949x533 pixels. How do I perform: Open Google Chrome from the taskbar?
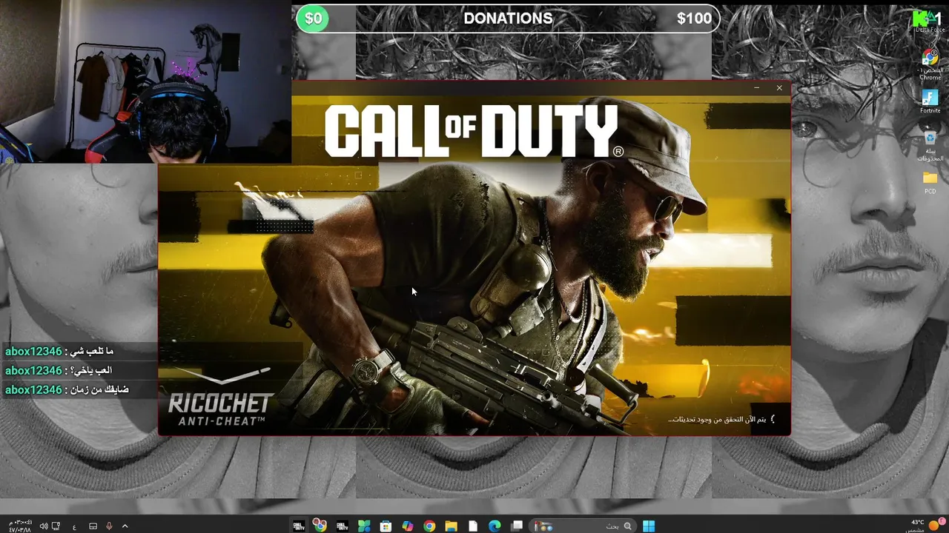point(429,526)
